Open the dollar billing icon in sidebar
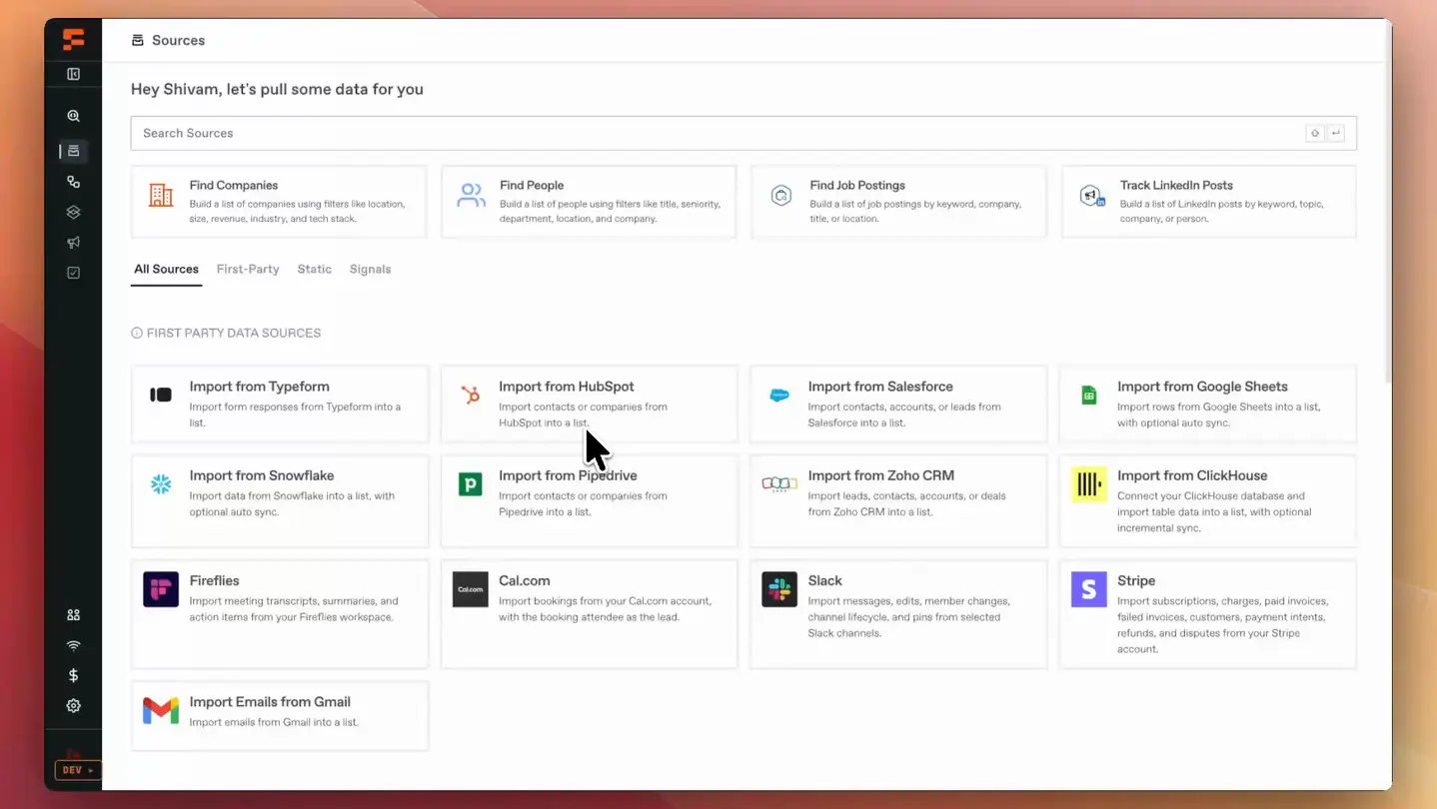Screen dimensions: 1437x809 73,675
